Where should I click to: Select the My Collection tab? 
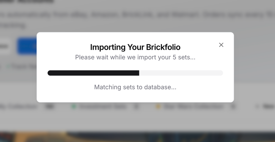point(19,107)
